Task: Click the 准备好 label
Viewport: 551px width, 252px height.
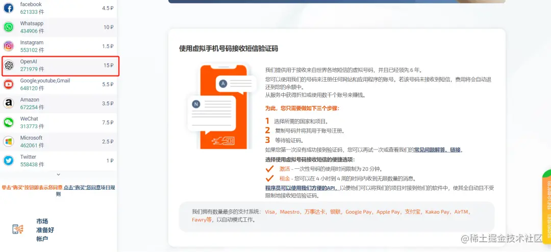Action: click(45, 230)
